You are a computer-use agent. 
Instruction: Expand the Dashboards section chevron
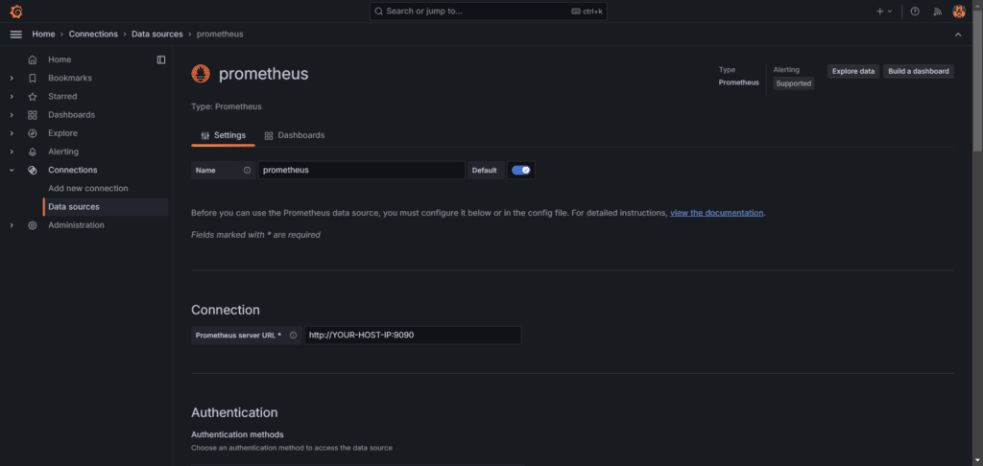click(12, 115)
